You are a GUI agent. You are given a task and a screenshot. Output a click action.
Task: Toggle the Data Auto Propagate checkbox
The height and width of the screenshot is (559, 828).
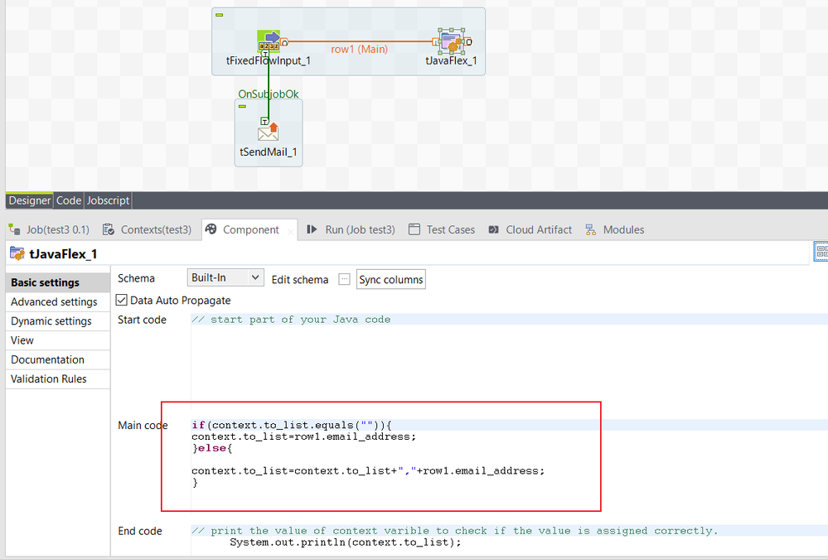(x=122, y=301)
